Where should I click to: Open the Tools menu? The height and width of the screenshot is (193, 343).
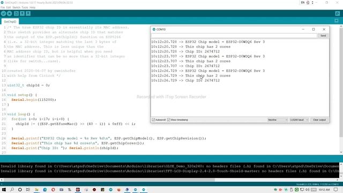pos(25,8)
